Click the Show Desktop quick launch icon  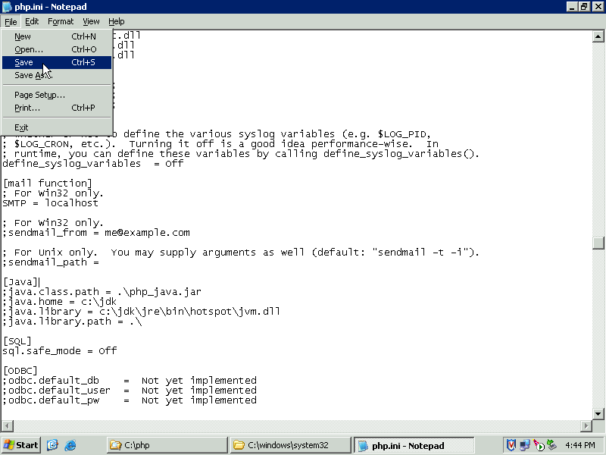[x=53, y=445]
